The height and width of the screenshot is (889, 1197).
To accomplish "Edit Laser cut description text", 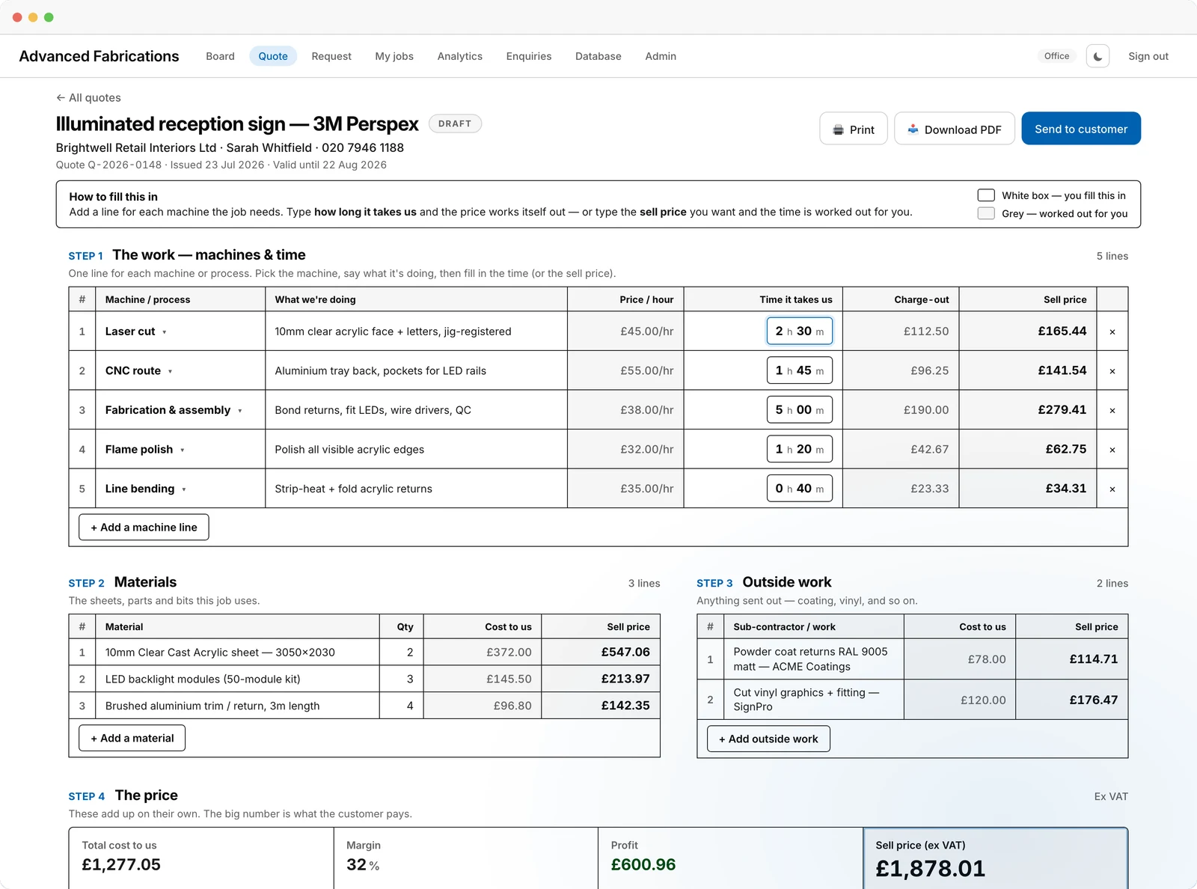I will pyautogui.click(x=416, y=332).
